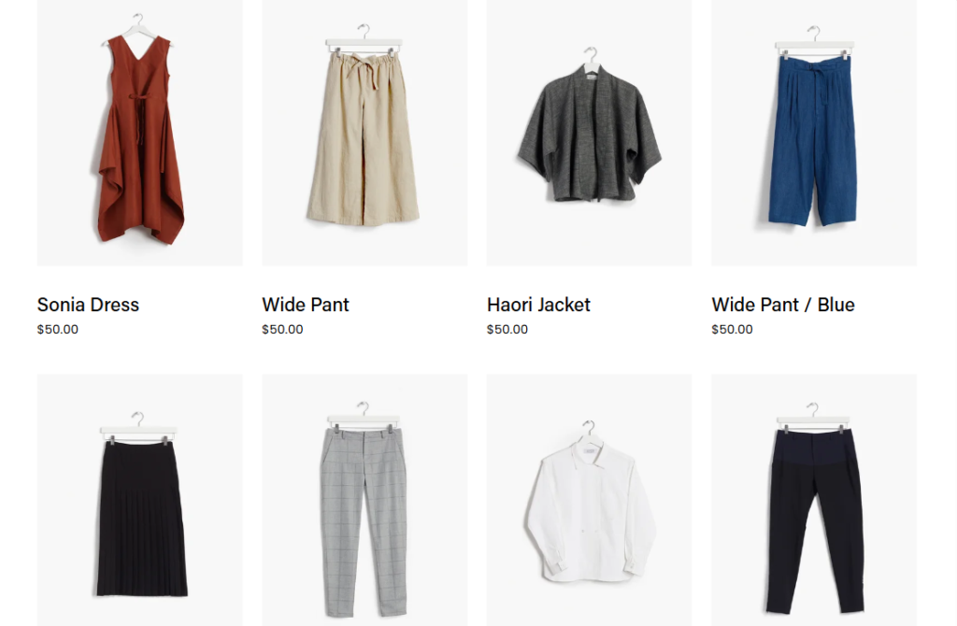Click the $50.00 price under Wide Pant / Blue
Viewport: 957px width, 626px height.
tap(732, 330)
